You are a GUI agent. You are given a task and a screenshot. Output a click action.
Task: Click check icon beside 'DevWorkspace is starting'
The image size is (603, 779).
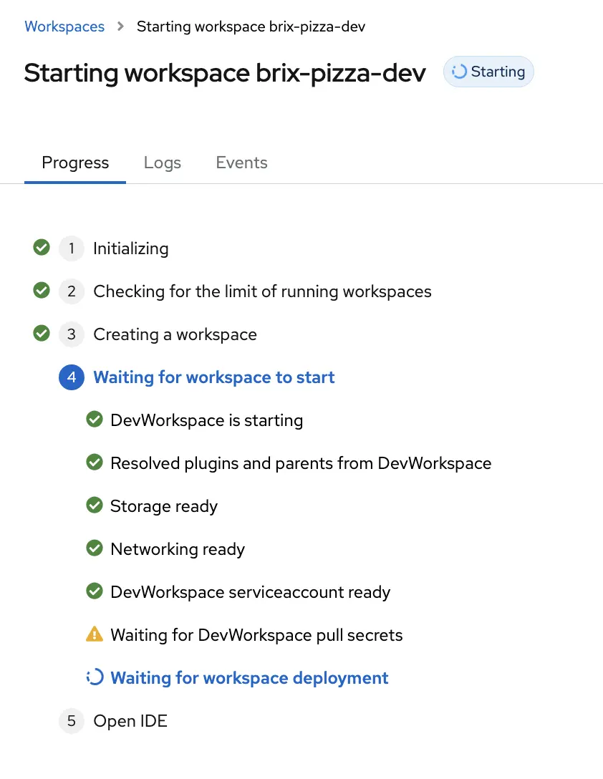pyautogui.click(x=95, y=420)
